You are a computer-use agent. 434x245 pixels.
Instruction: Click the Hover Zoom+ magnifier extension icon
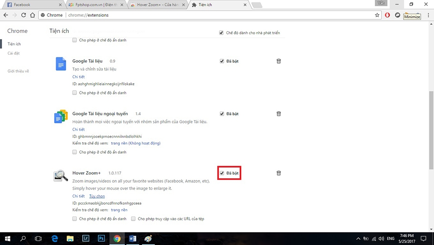click(61, 176)
